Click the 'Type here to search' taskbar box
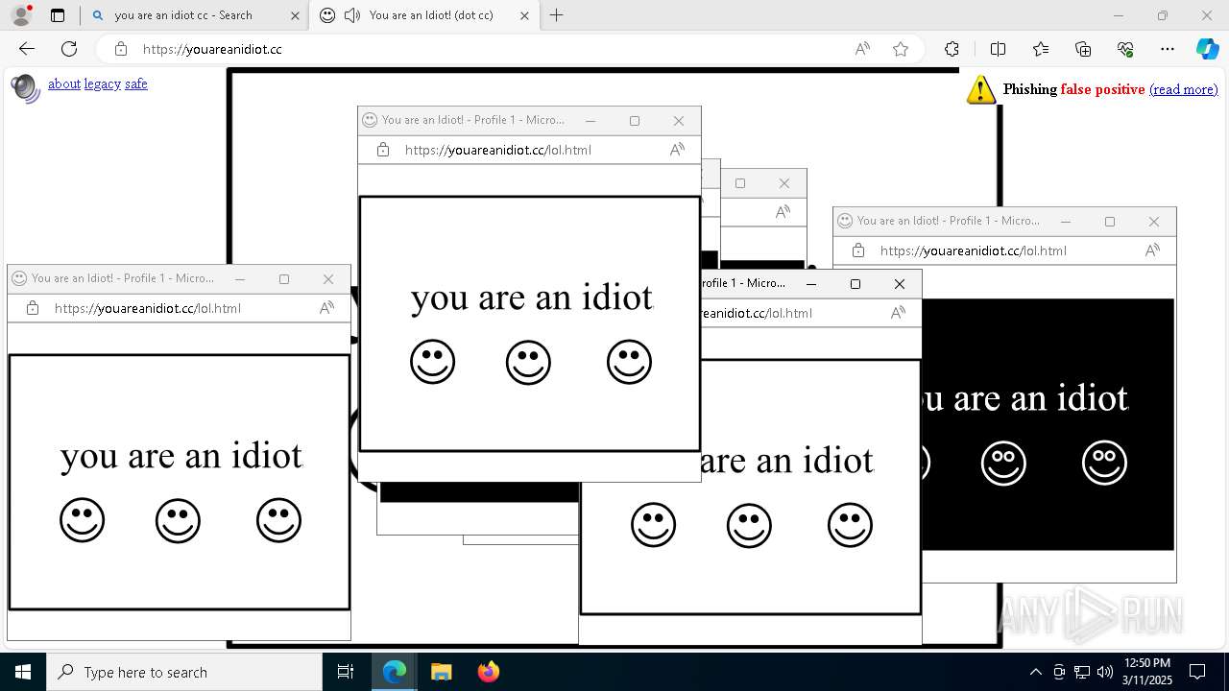 click(184, 672)
